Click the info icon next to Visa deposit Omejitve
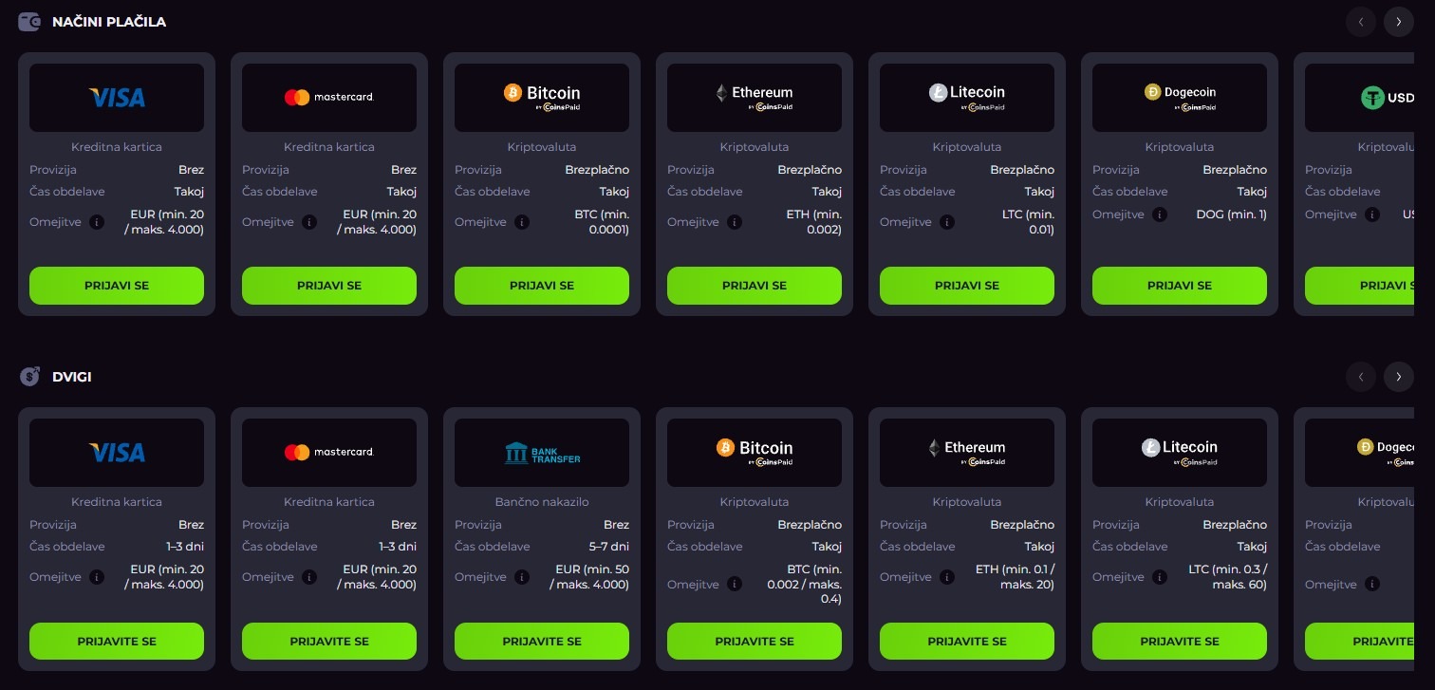Image resolution: width=1435 pixels, height=690 pixels. [x=97, y=222]
